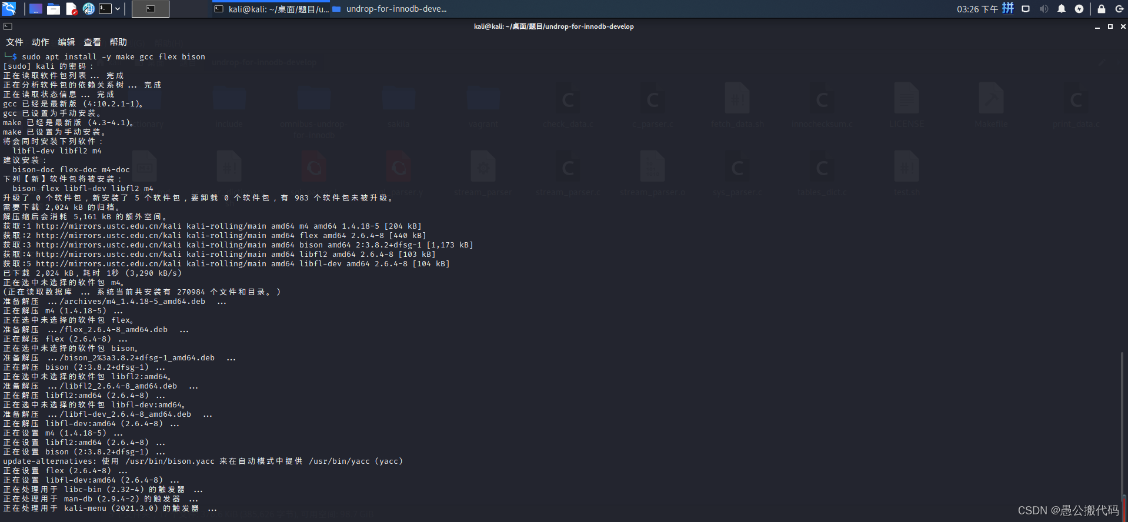The width and height of the screenshot is (1128, 522).
Task: Click the 获取:1 mirrors.ustc.edu.cn m4 line
Action: pyautogui.click(x=212, y=226)
